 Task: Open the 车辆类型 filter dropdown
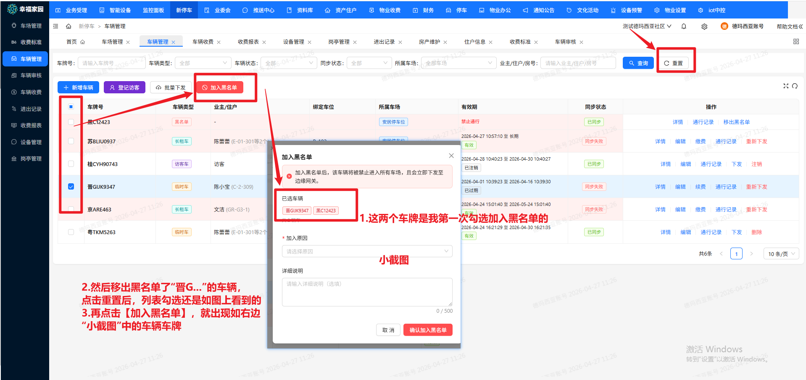point(203,63)
